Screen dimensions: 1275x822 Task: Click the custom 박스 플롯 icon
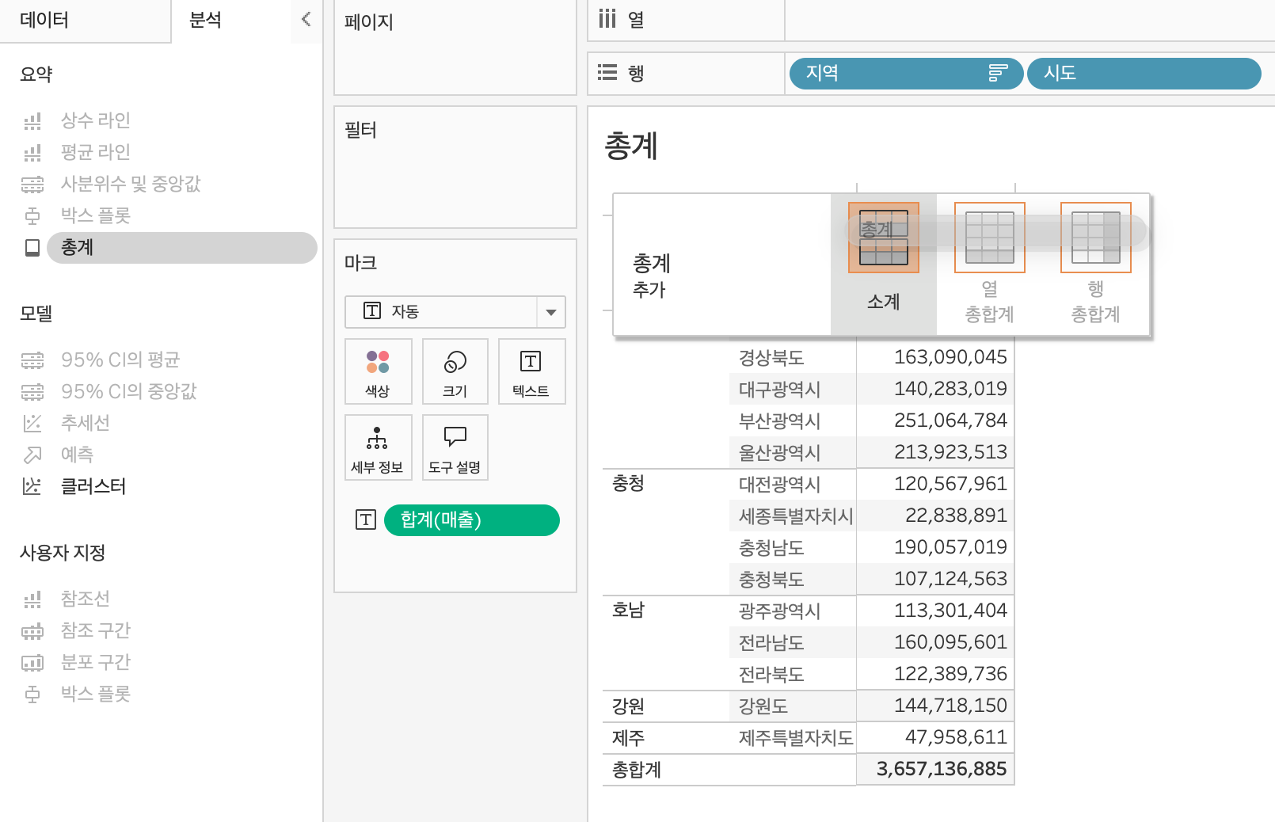click(32, 694)
